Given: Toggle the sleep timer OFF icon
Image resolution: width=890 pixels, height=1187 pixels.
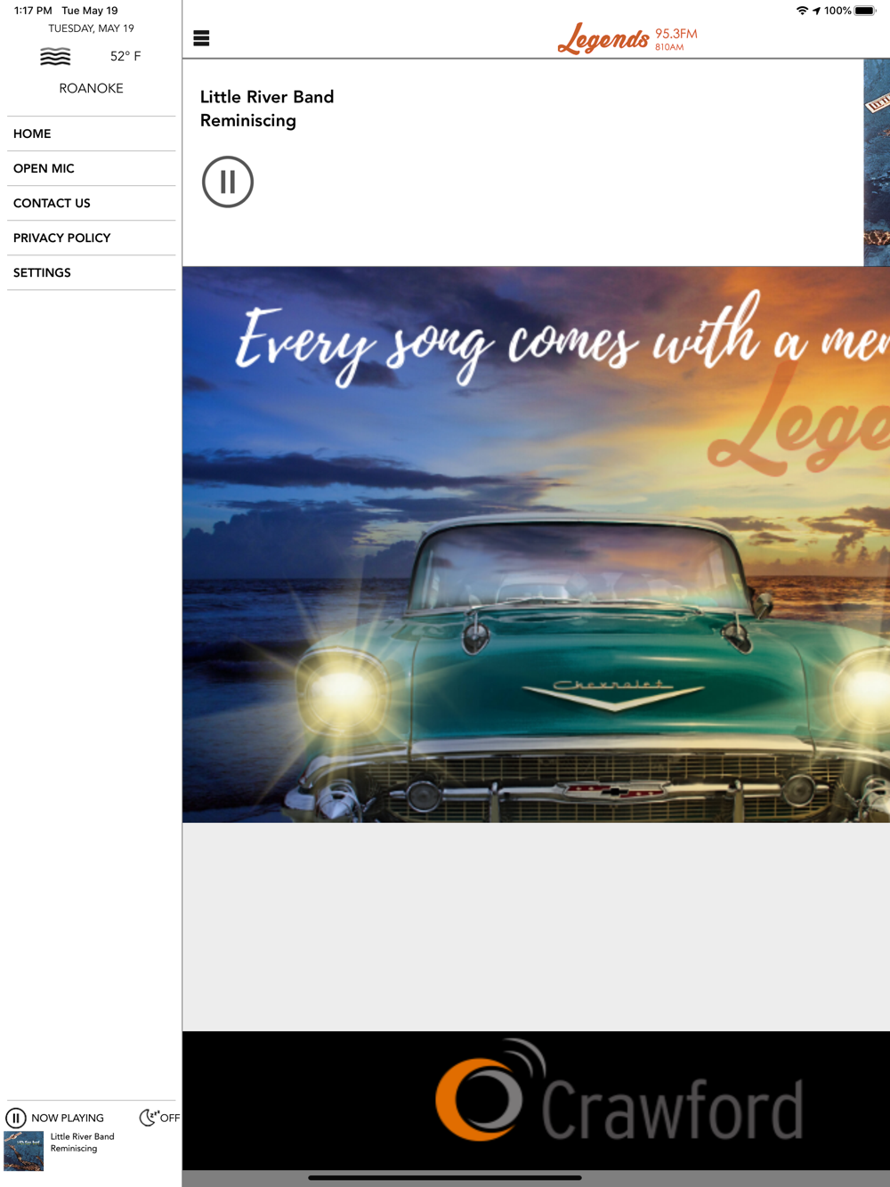Looking at the screenshot, I should pos(159,1118).
